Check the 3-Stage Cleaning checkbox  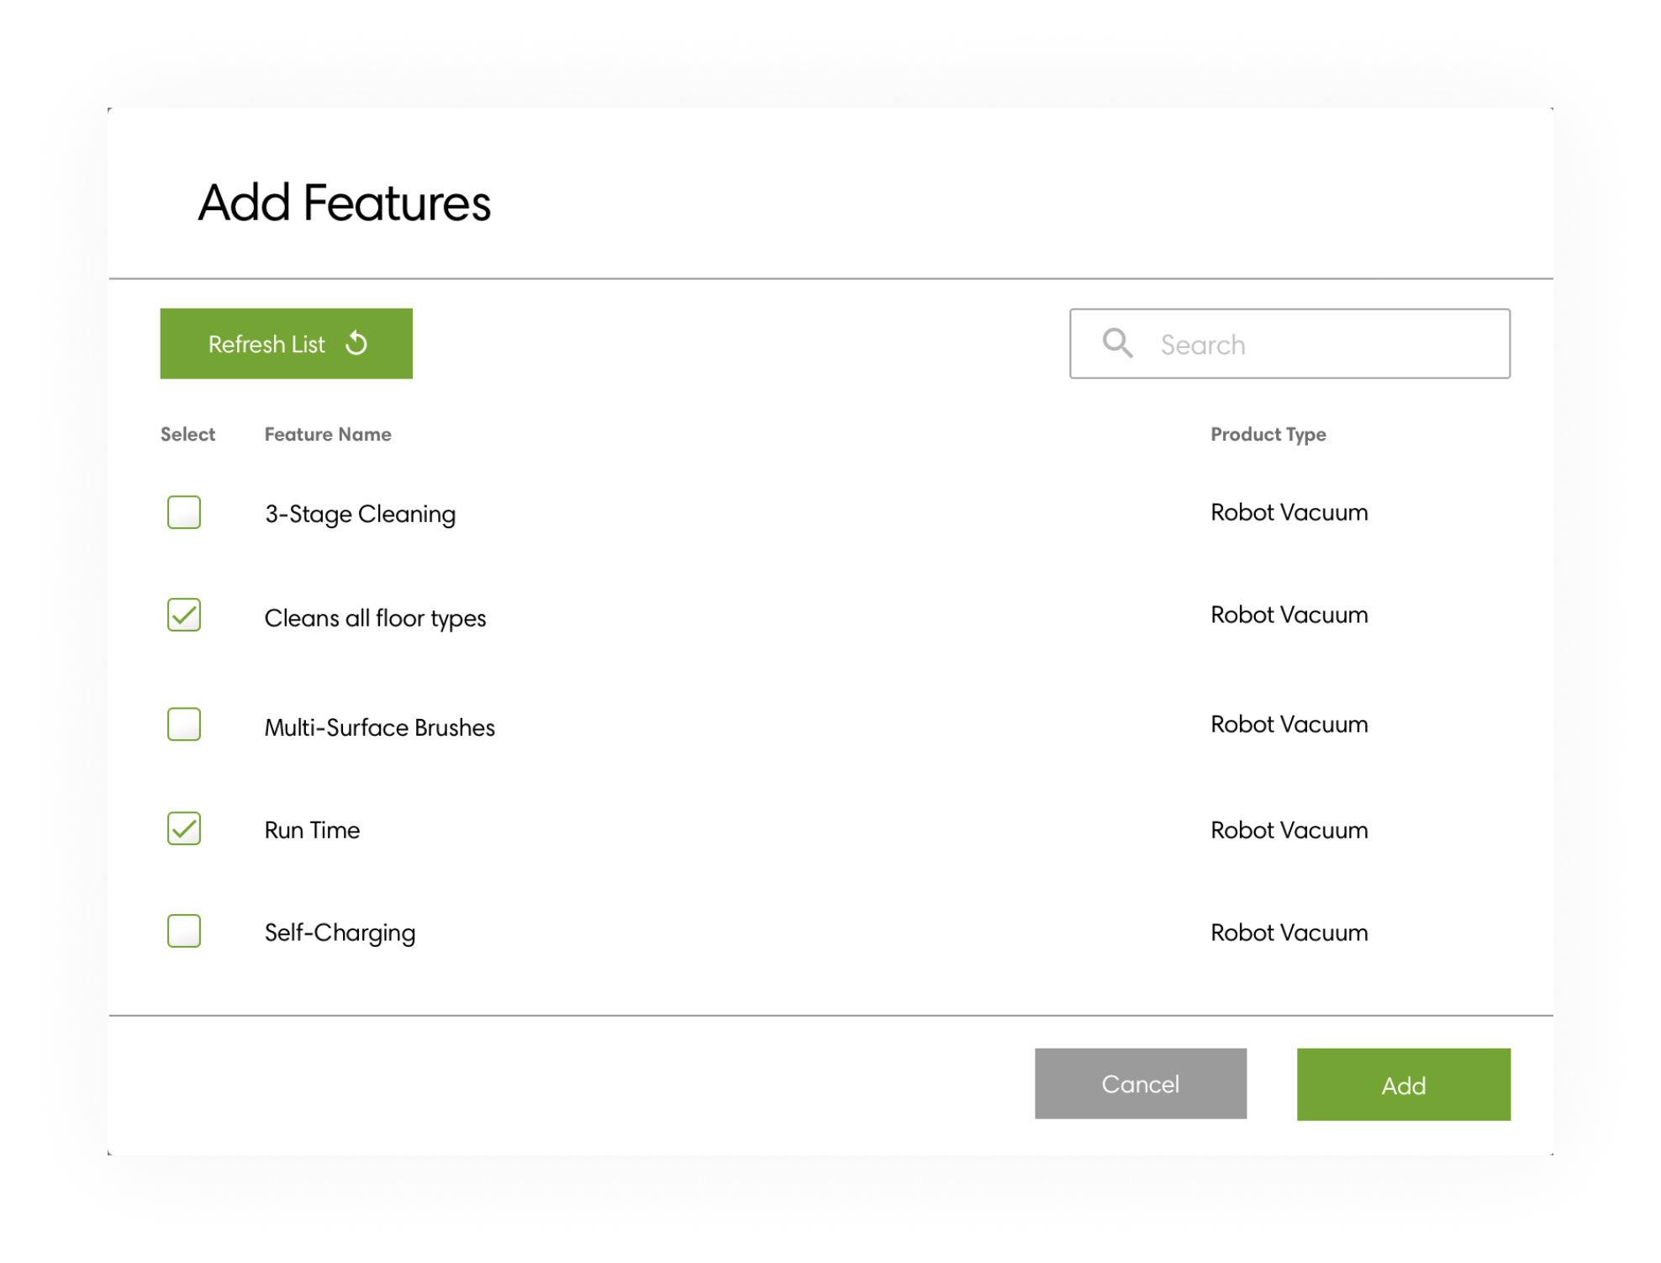pos(184,512)
